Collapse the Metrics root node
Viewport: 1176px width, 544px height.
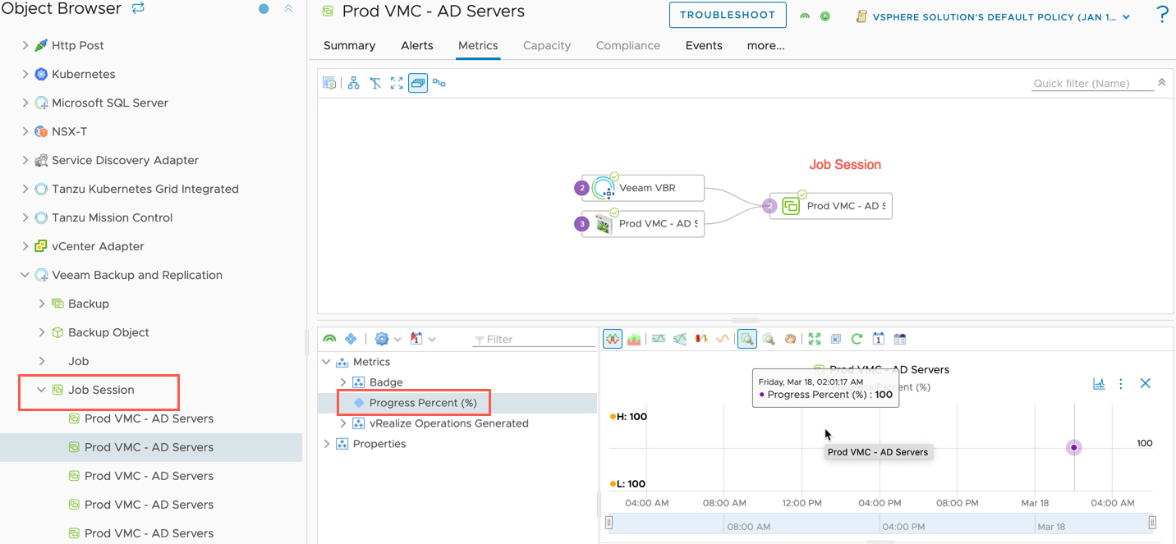327,362
